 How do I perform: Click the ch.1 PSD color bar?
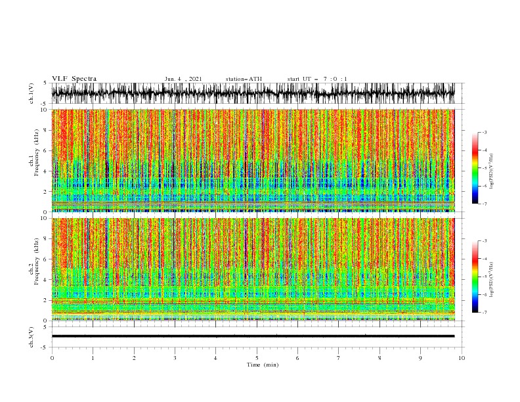coord(475,168)
